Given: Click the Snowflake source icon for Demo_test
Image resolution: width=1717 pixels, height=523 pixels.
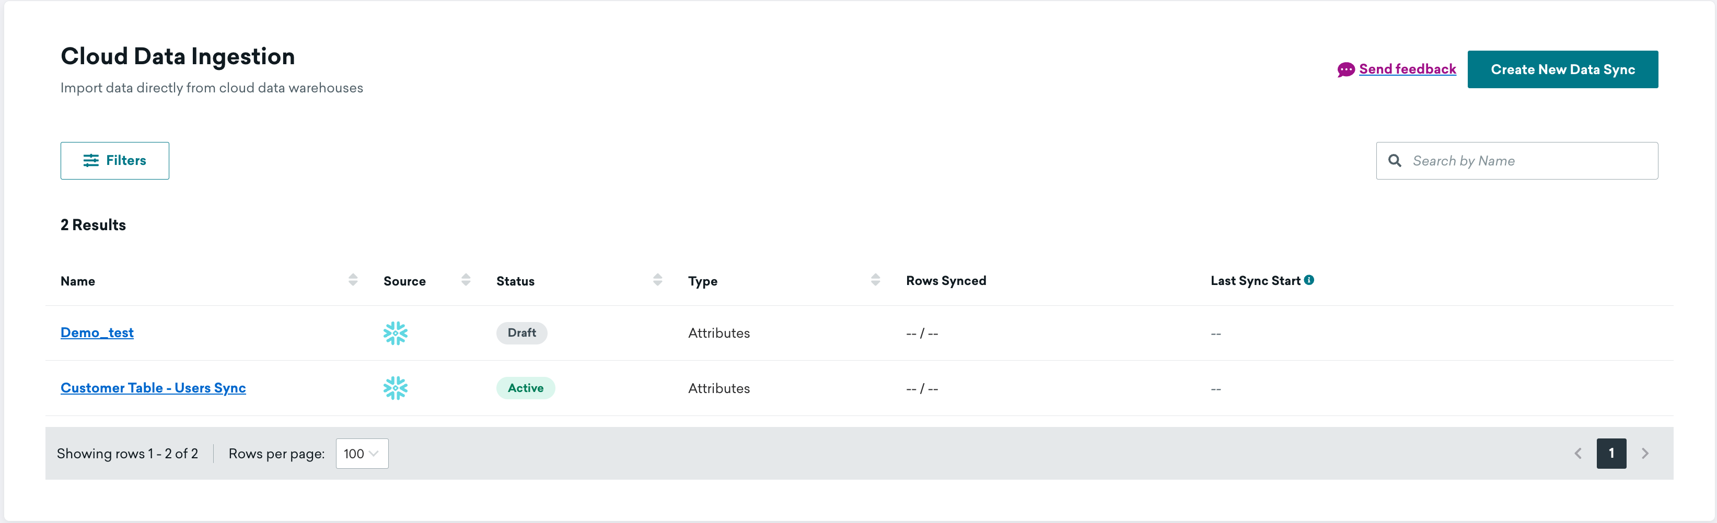Looking at the screenshot, I should pos(395,333).
